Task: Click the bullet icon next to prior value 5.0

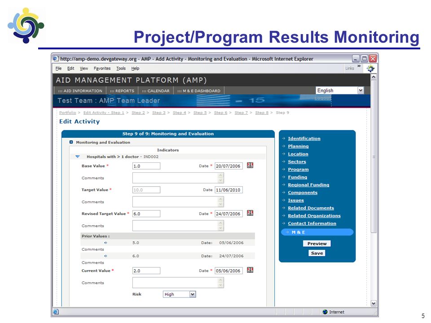Action: click(106, 243)
